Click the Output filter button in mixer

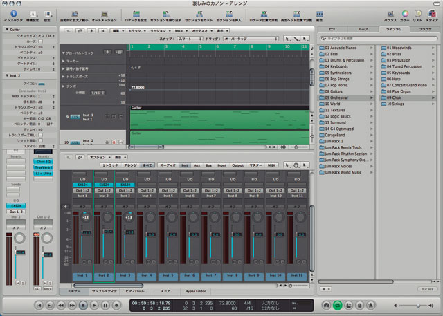tap(237, 165)
